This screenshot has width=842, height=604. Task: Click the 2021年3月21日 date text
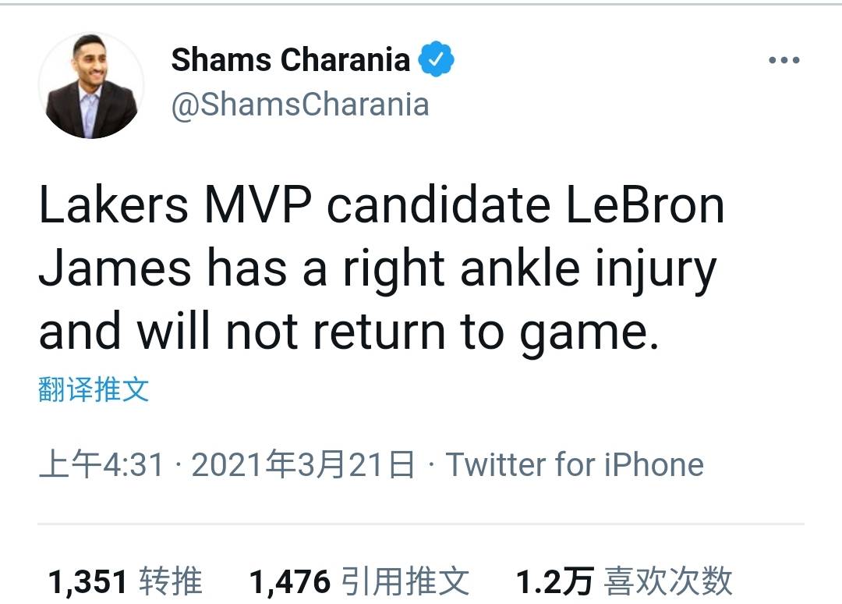[x=303, y=464]
